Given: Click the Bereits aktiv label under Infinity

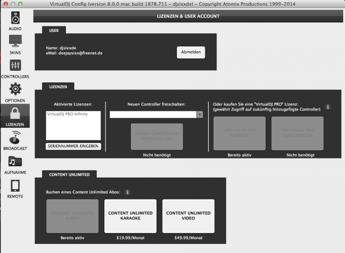Looking at the screenshot, I should click(239, 155).
